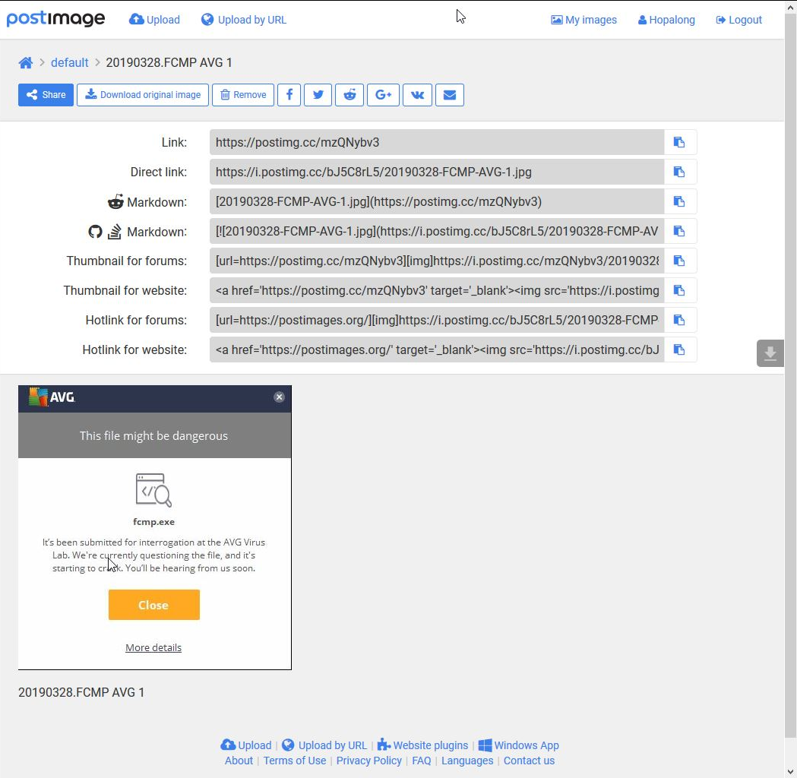The image size is (797, 778).
Task: Share the image via email
Action: coord(450,94)
